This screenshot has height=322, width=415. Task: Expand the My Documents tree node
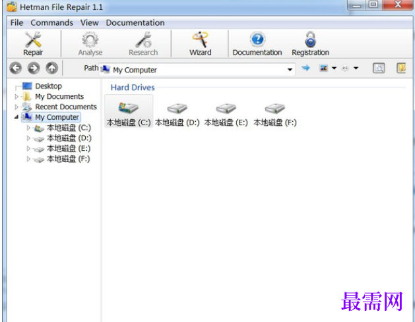click(x=16, y=97)
